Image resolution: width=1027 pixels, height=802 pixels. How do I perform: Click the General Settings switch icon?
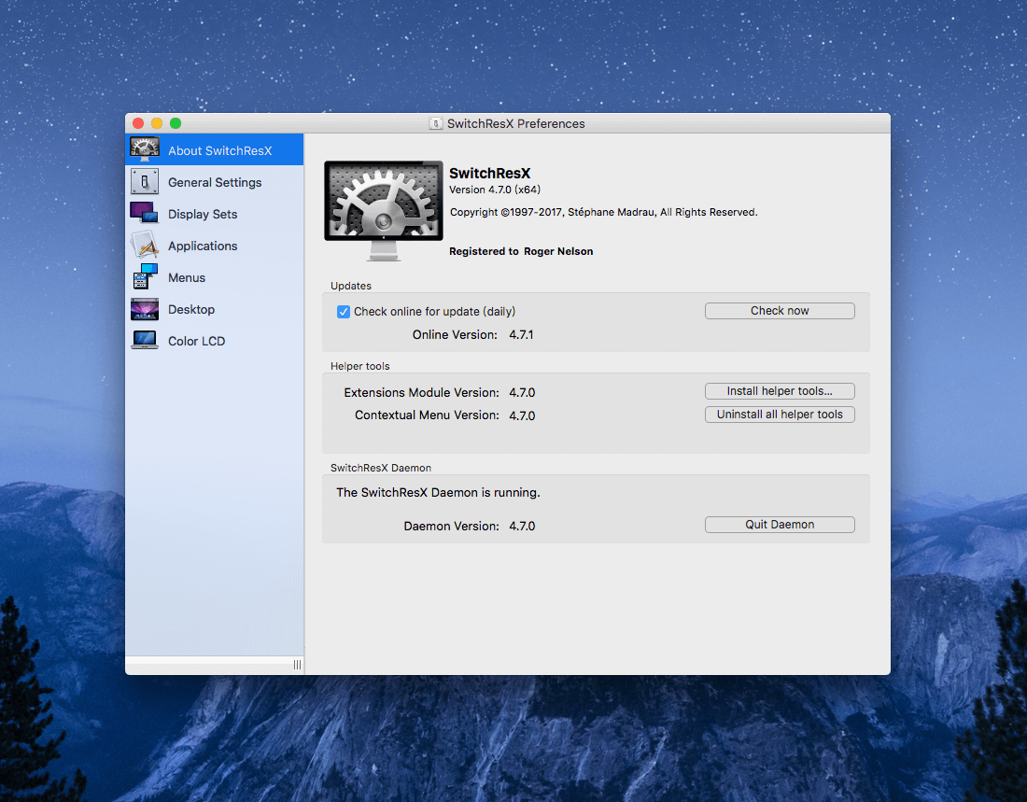144,181
